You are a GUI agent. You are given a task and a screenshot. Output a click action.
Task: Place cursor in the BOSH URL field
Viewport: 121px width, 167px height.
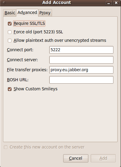[81, 80]
